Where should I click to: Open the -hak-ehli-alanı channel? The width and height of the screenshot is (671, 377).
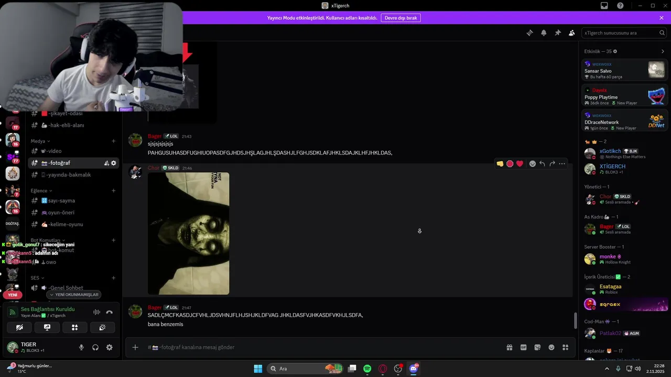[x=73, y=125]
